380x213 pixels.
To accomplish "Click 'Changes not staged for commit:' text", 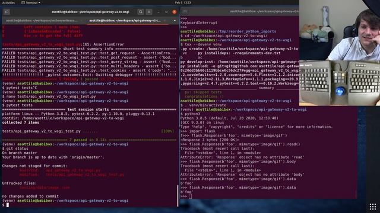I will (x=34, y=166).
